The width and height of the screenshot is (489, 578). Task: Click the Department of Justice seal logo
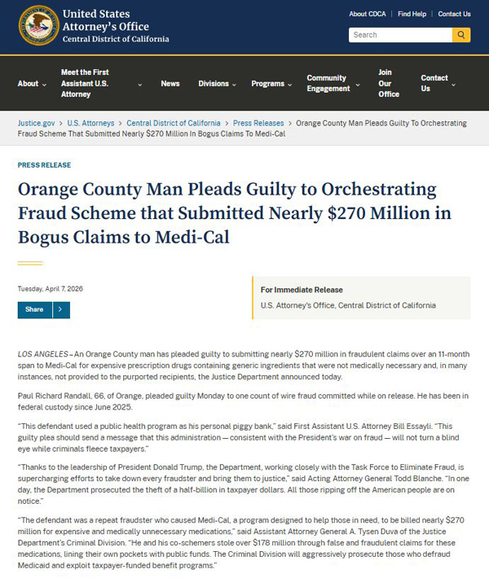(38, 25)
